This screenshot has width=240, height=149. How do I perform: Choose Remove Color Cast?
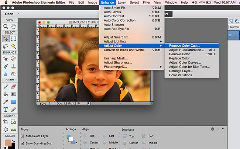(192, 46)
